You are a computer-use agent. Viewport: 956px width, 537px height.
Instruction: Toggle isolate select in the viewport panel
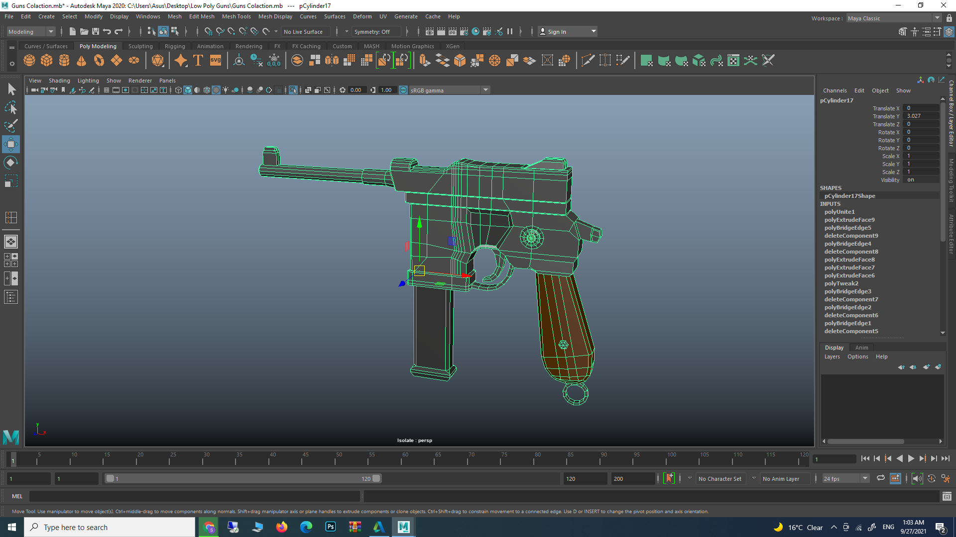pos(293,90)
